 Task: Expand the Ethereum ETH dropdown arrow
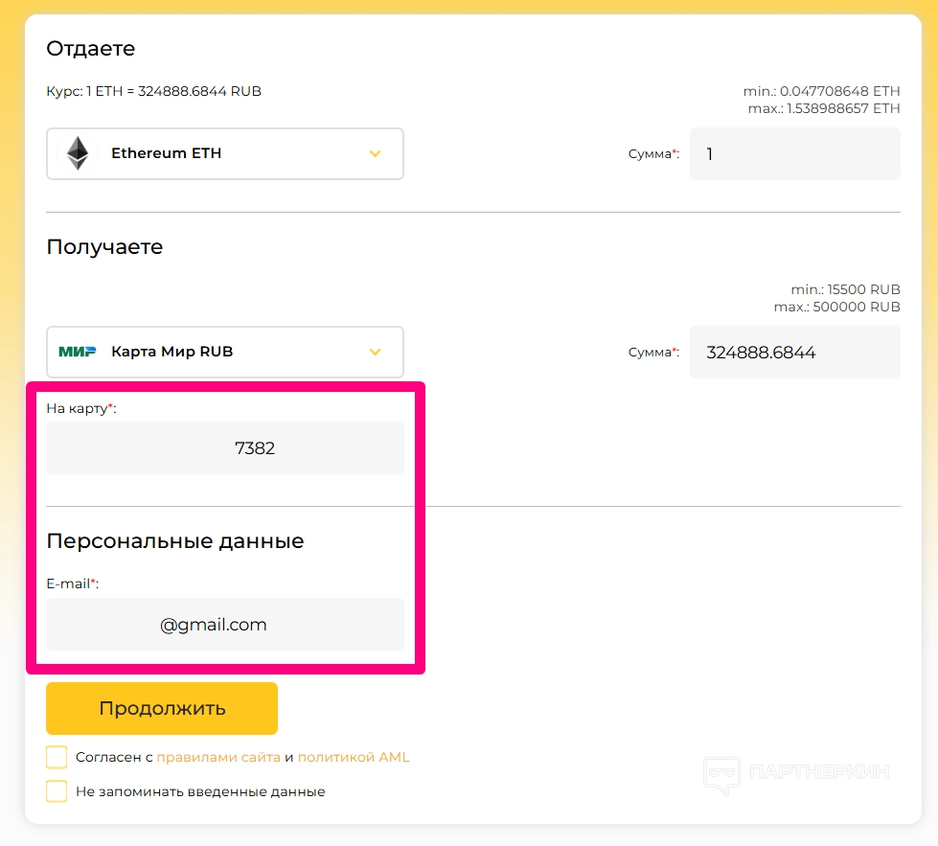(x=376, y=153)
